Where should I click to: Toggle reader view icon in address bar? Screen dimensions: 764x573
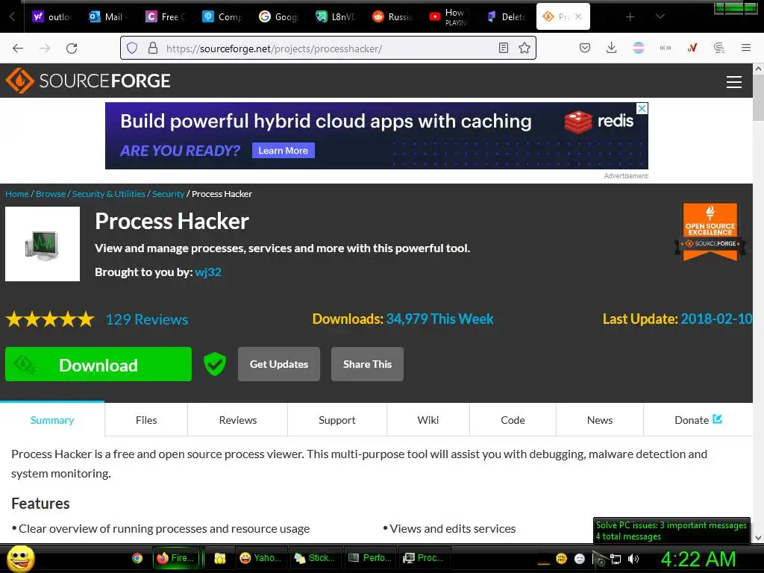pyautogui.click(x=504, y=48)
